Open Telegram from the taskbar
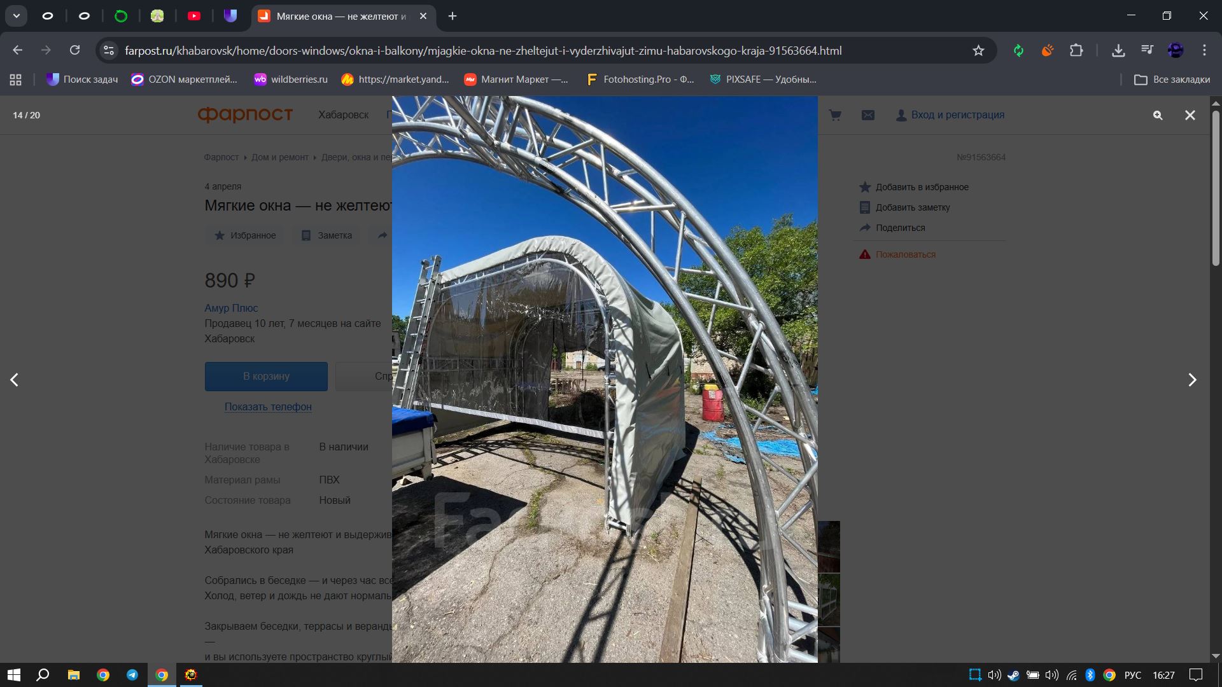 pyautogui.click(x=132, y=675)
